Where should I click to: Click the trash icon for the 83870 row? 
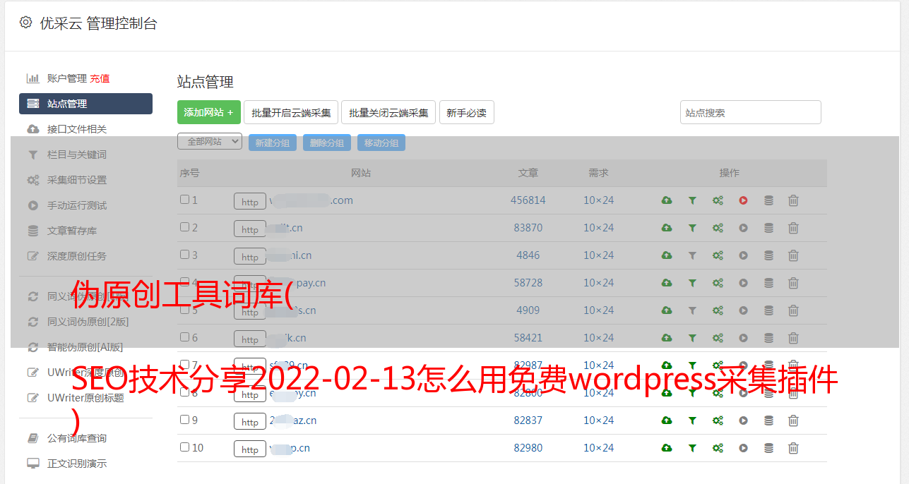tap(793, 228)
